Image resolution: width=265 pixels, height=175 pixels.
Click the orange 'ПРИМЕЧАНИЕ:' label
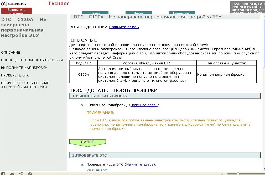pyautogui.click(x=100, y=113)
